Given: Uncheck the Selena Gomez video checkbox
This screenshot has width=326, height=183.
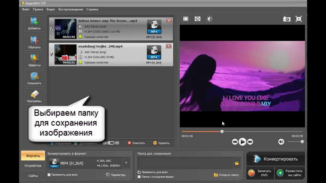Looking at the screenshot, I should coord(52,29).
